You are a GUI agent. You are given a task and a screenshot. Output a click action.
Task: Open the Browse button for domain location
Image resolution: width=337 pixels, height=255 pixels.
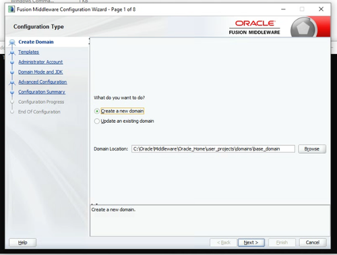312,149
